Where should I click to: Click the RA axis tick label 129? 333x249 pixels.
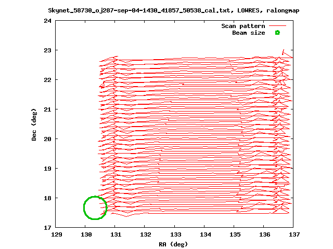(57, 234)
